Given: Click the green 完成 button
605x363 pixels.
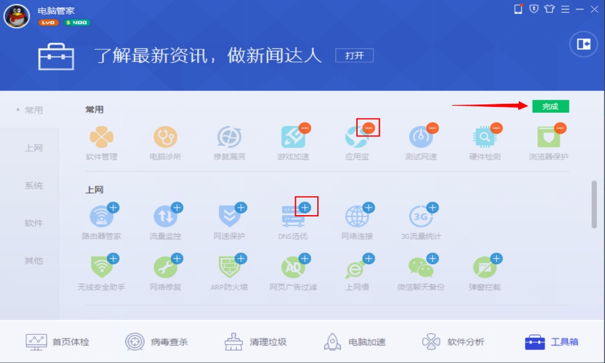Looking at the screenshot, I should click(550, 106).
